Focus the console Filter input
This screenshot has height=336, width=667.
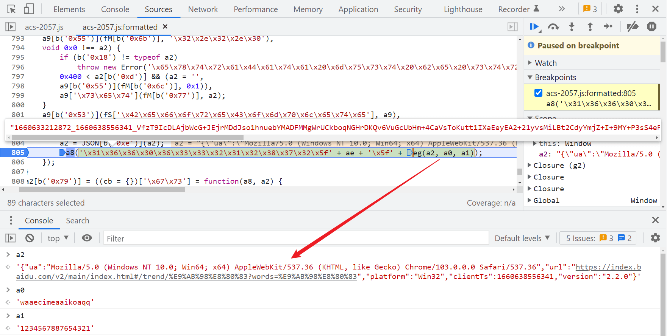[295, 238]
